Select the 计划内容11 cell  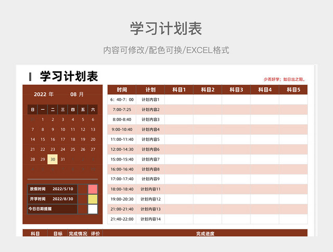click(150, 189)
